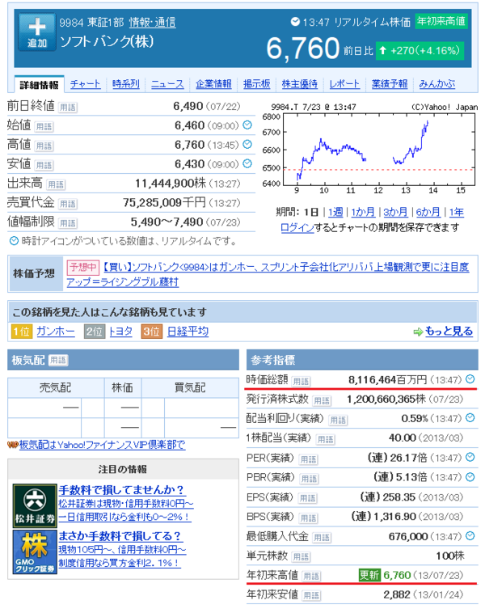
Task: Set chart period to 1週
Action: [x=335, y=212]
